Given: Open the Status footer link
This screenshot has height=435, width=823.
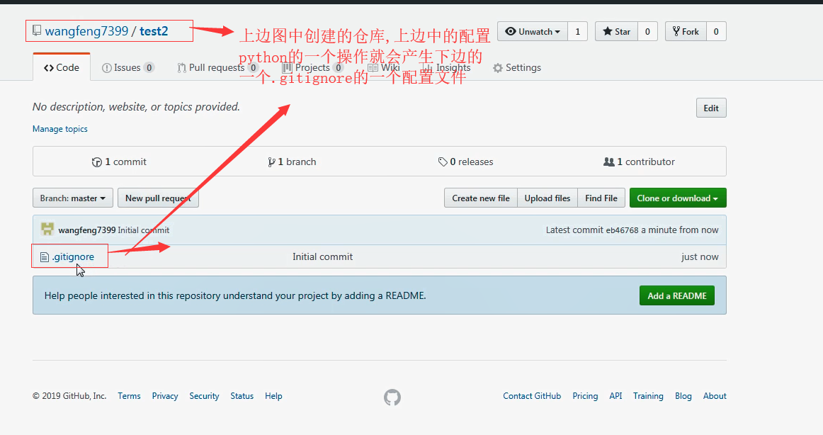Looking at the screenshot, I should [242, 395].
